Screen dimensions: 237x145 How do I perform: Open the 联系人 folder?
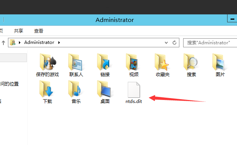tap(76, 65)
